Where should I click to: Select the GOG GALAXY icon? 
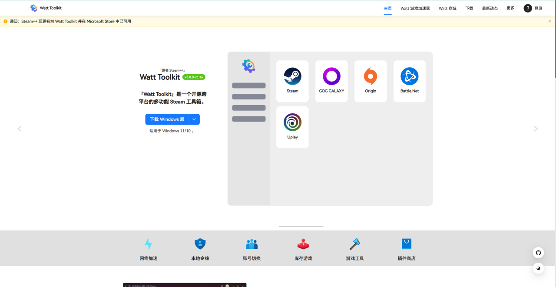pos(331,76)
